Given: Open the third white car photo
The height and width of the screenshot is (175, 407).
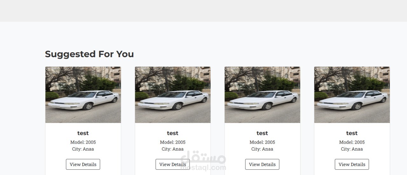Looking at the screenshot, I should (x=262, y=95).
